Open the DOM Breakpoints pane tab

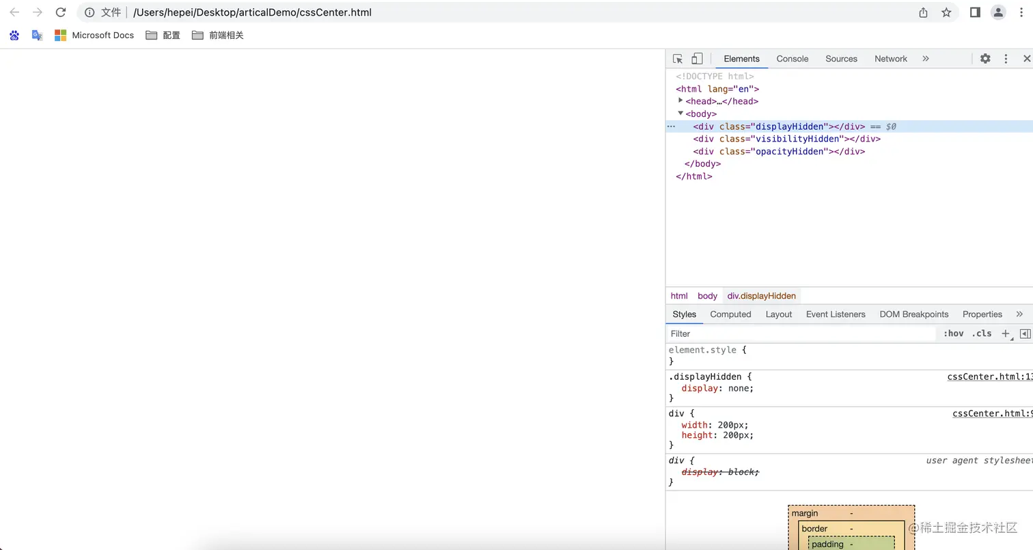coord(914,314)
